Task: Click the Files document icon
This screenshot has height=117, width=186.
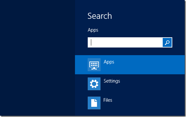Action: point(94,103)
